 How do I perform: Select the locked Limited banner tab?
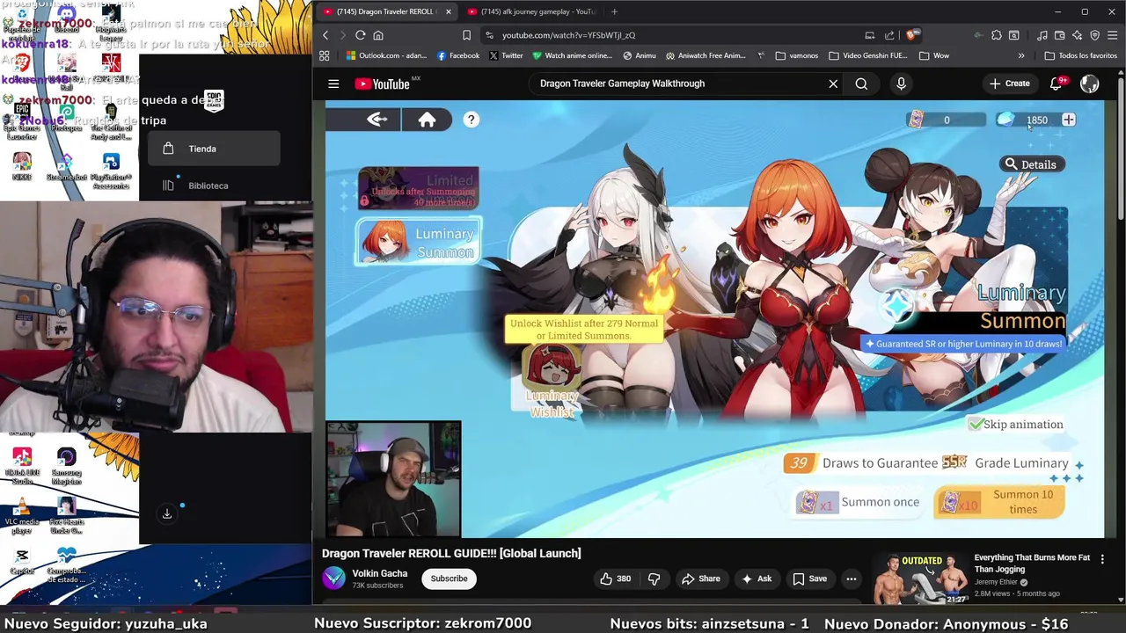click(x=419, y=189)
